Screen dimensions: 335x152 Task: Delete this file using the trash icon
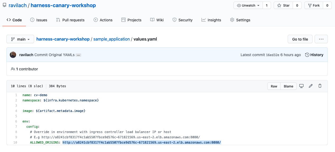tap(320, 86)
